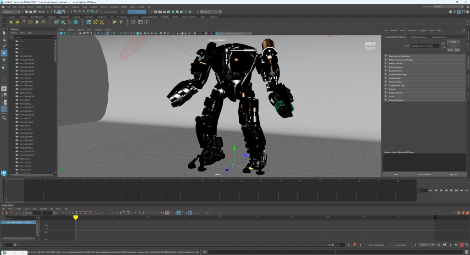The width and height of the screenshot is (470, 255).
Task: Click the Focus button in Attribute Editor
Action: 453,41
